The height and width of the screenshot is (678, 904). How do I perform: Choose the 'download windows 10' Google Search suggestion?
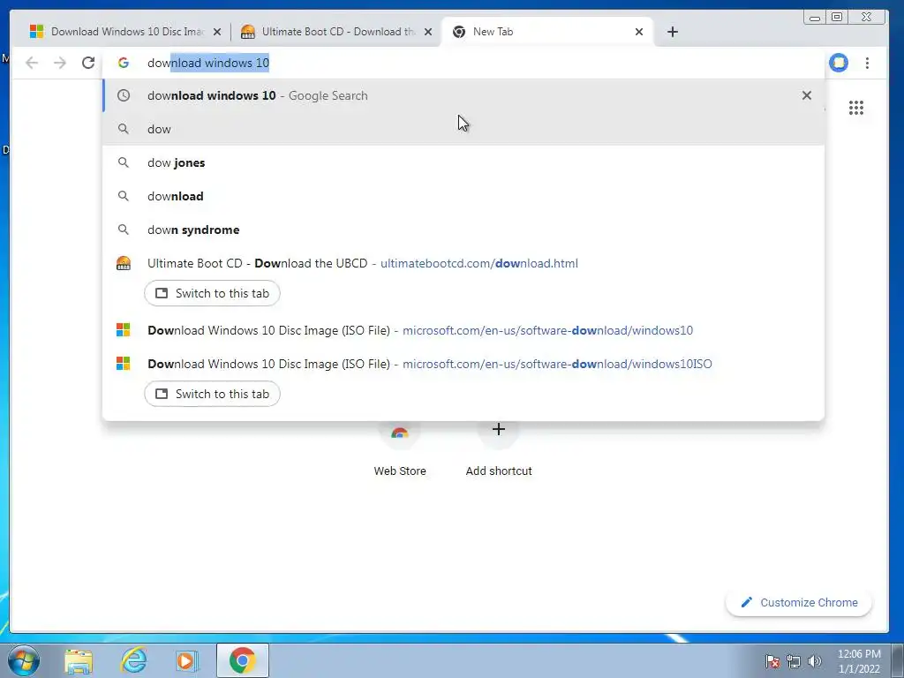tap(463, 95)
